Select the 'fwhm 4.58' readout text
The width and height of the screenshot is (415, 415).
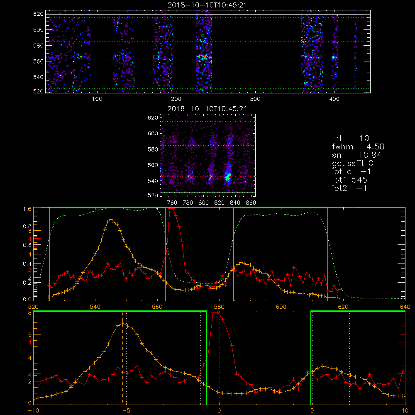coord(358,146)
